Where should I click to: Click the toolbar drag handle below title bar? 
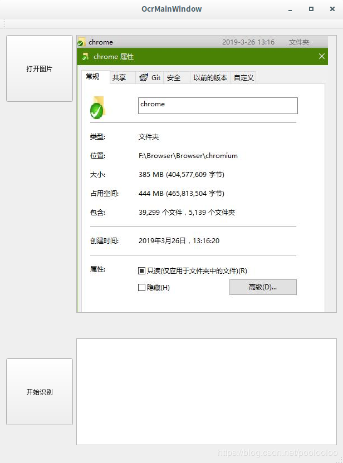click(4, 23)
